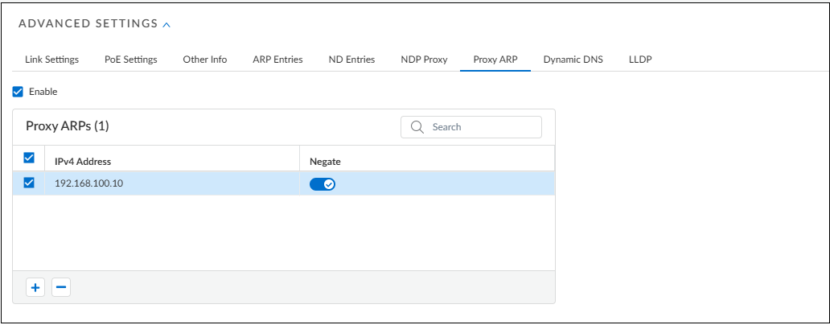Click the magnifying glass search icon

tap(417, 127)
